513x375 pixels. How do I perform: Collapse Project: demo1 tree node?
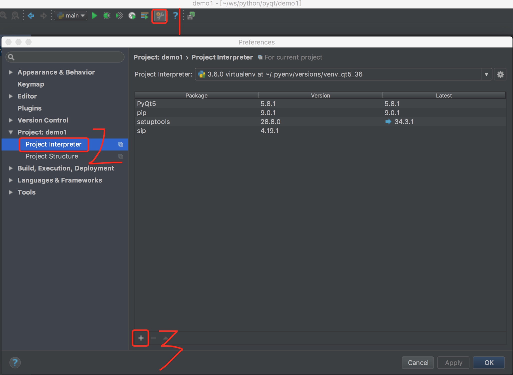pos(11,132)
